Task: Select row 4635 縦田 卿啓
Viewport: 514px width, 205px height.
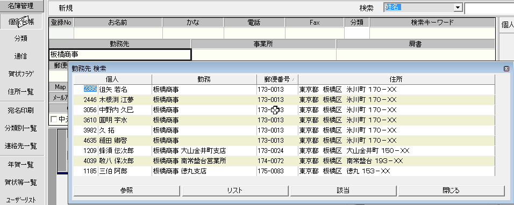Action: point(284,140)
